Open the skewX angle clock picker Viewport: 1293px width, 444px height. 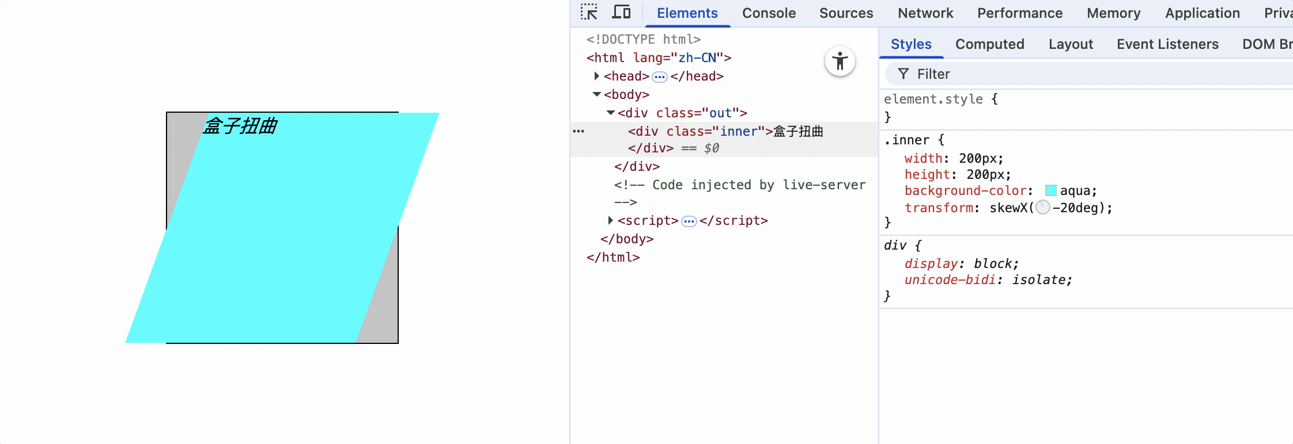coord(1043,208)
